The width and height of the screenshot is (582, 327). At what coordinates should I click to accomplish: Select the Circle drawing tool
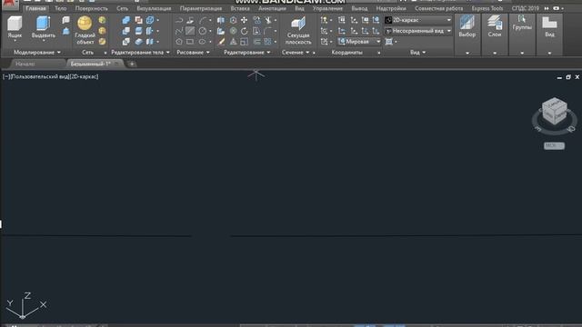(203, 31)
